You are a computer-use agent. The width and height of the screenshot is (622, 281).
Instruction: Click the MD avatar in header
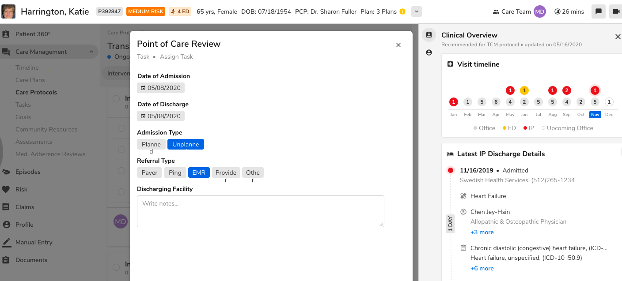click(539, 12)
